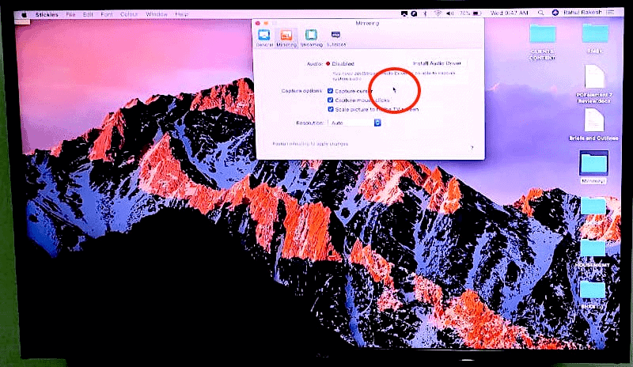Viewport: 633px width, 367px height.
Task: Toggle Scale picture to fit TV screen
Action: click(x=330, y=109)
